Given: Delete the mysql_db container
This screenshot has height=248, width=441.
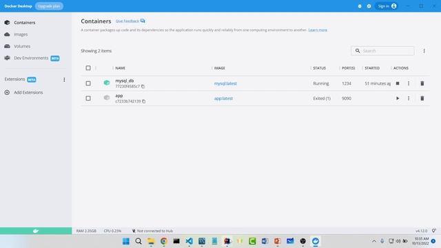Looking at the screenshot, I should (x=422, y=83).
